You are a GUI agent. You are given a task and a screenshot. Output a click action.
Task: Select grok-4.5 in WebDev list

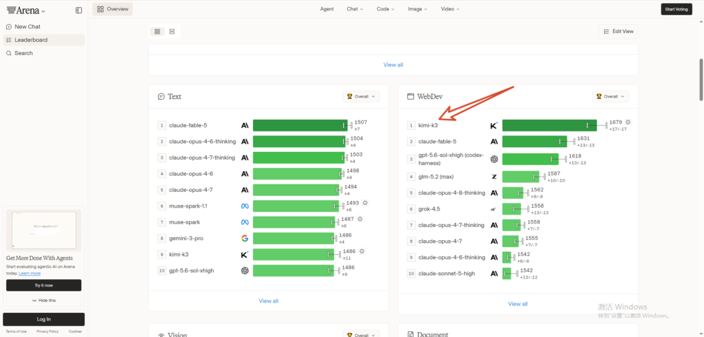click(429, 209)
